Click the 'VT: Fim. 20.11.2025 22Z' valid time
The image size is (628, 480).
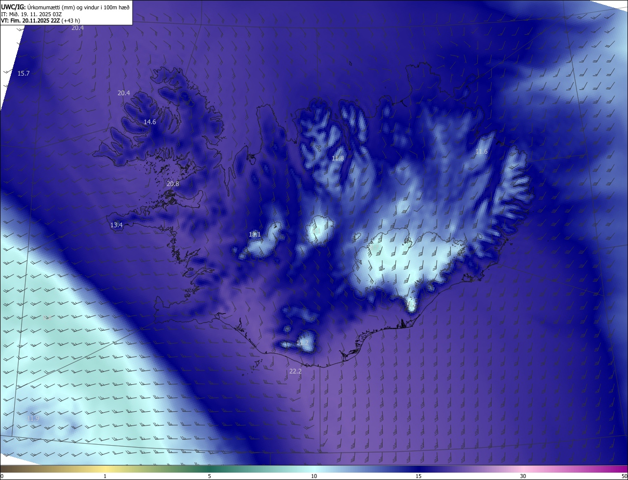pyautogui.click(x=30, y=21)
